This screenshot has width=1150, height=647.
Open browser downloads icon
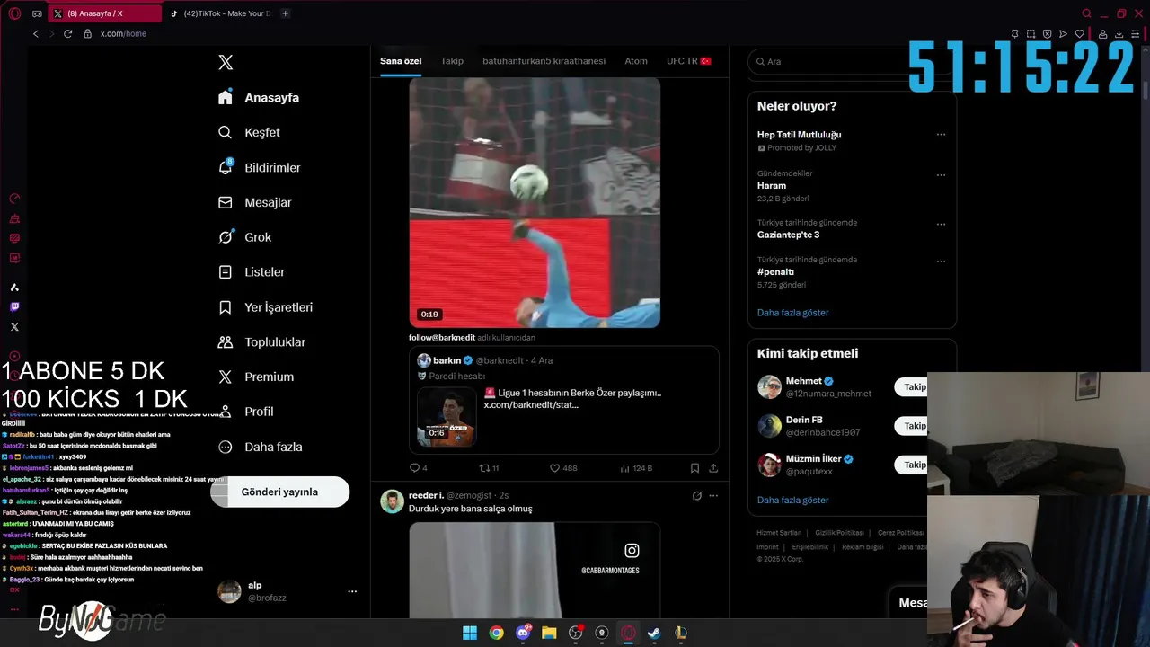pyautogui.click(x=1119, y=34)
